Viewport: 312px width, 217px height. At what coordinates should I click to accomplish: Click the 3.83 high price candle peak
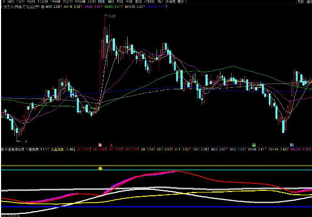[x=105, y=15]
